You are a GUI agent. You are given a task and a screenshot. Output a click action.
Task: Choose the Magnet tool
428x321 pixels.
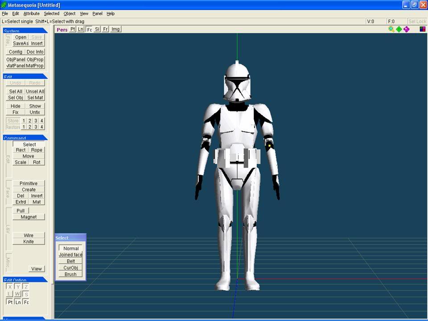point(29,217)
